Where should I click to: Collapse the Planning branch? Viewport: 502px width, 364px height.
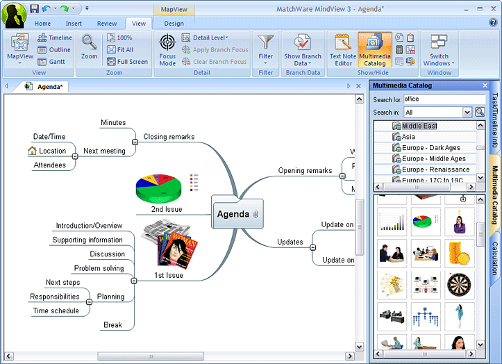point(89,302)
